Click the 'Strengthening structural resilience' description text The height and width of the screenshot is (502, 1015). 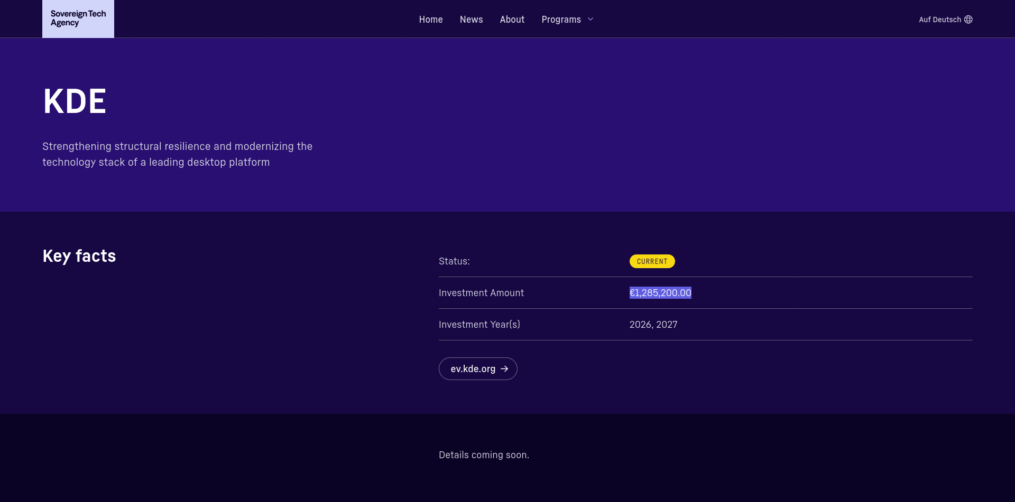pos(178,154)
